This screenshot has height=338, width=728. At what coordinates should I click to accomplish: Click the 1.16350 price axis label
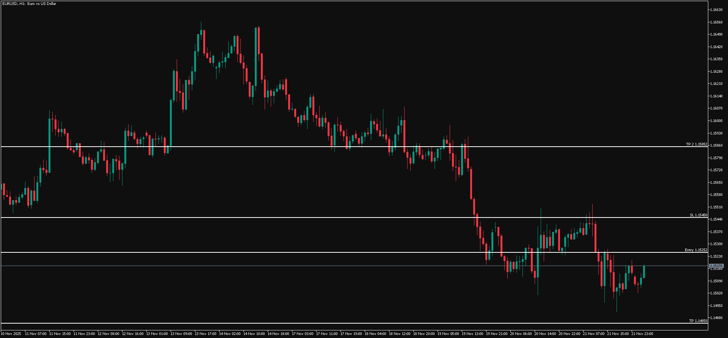(x=716, y=59)
